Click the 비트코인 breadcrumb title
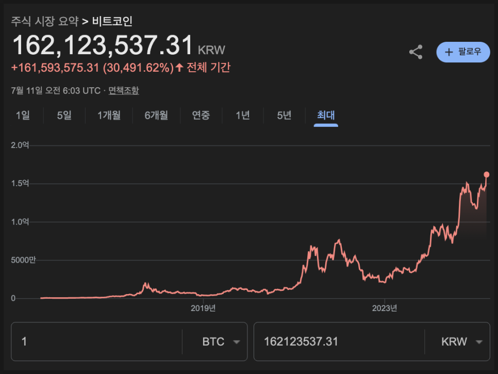Screen dimensions: 498x374 tap(112, 21)
